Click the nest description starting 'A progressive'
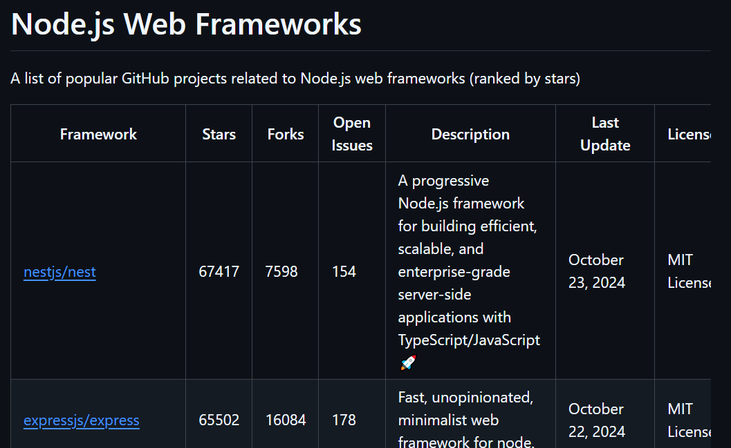 point(469,271)
